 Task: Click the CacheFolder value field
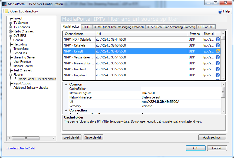pos(181,89)
